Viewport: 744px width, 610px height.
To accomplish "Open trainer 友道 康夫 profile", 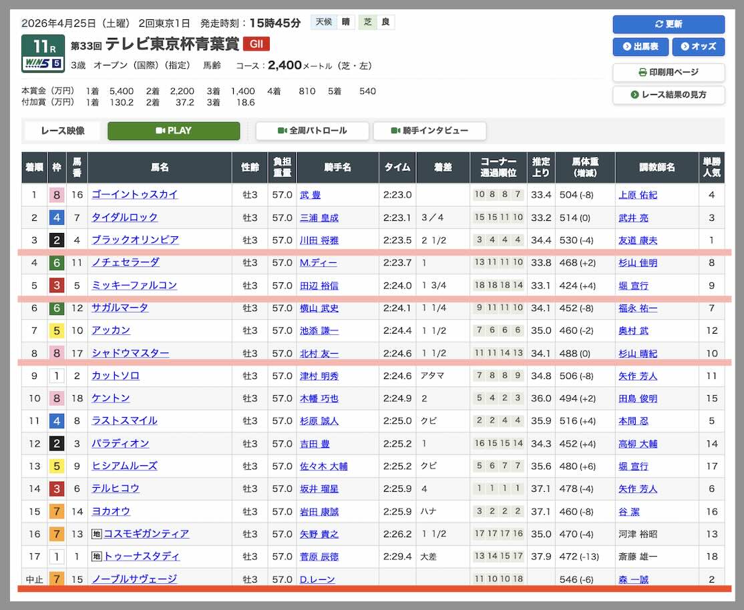I will click(638, 240).
